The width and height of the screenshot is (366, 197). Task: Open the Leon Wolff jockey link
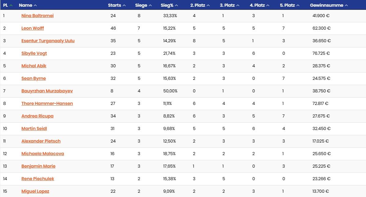click(32, 28)
